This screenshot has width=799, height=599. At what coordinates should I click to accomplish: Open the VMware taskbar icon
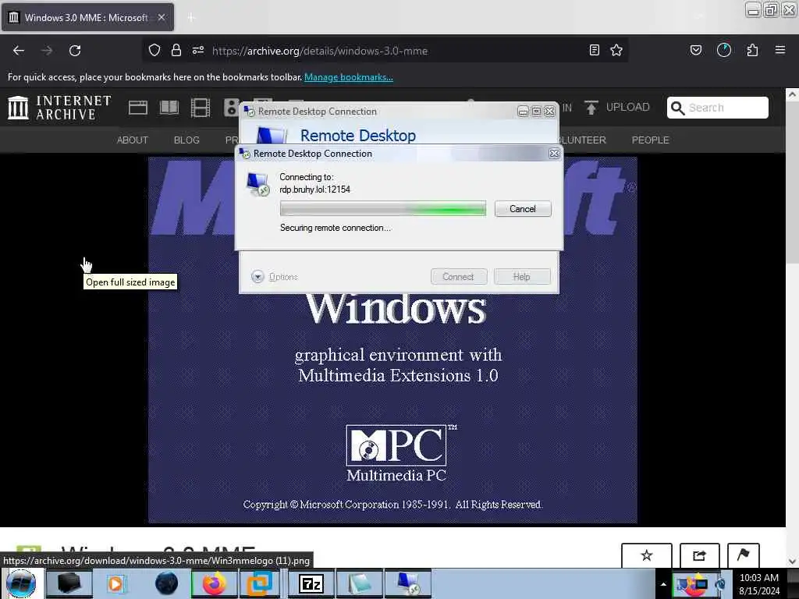pos(259,583)
